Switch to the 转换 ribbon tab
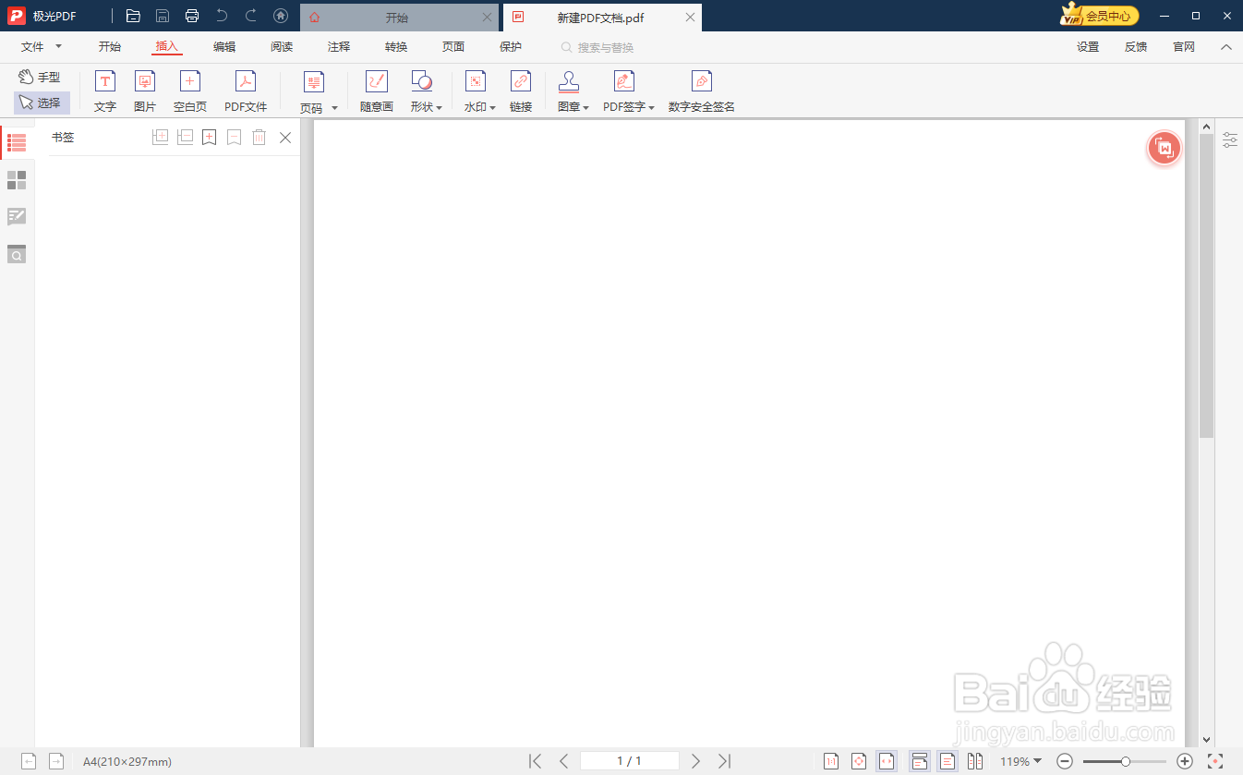Viewport: 1243px width, 775px height. [x=396, y=47]
